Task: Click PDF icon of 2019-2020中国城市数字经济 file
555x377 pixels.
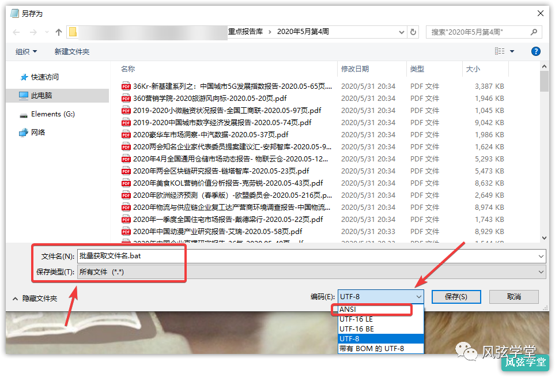Action: 126,122
